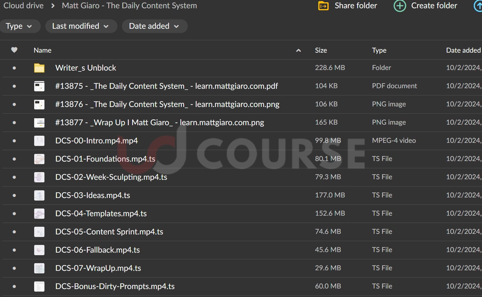Image resolution: width=482 pixels, height=297 pixels.
Task: Click the #13877 Wrap Up PNG icon
Action: click(x=39, y=123)
